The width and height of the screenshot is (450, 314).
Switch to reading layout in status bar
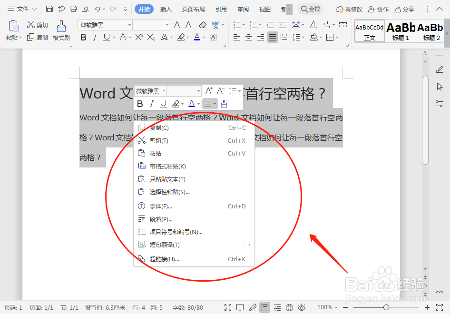[x=240, y=307]
